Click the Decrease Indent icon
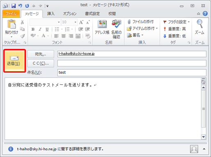The width and height of the screenshot is (211, 157). click(81, 29)
